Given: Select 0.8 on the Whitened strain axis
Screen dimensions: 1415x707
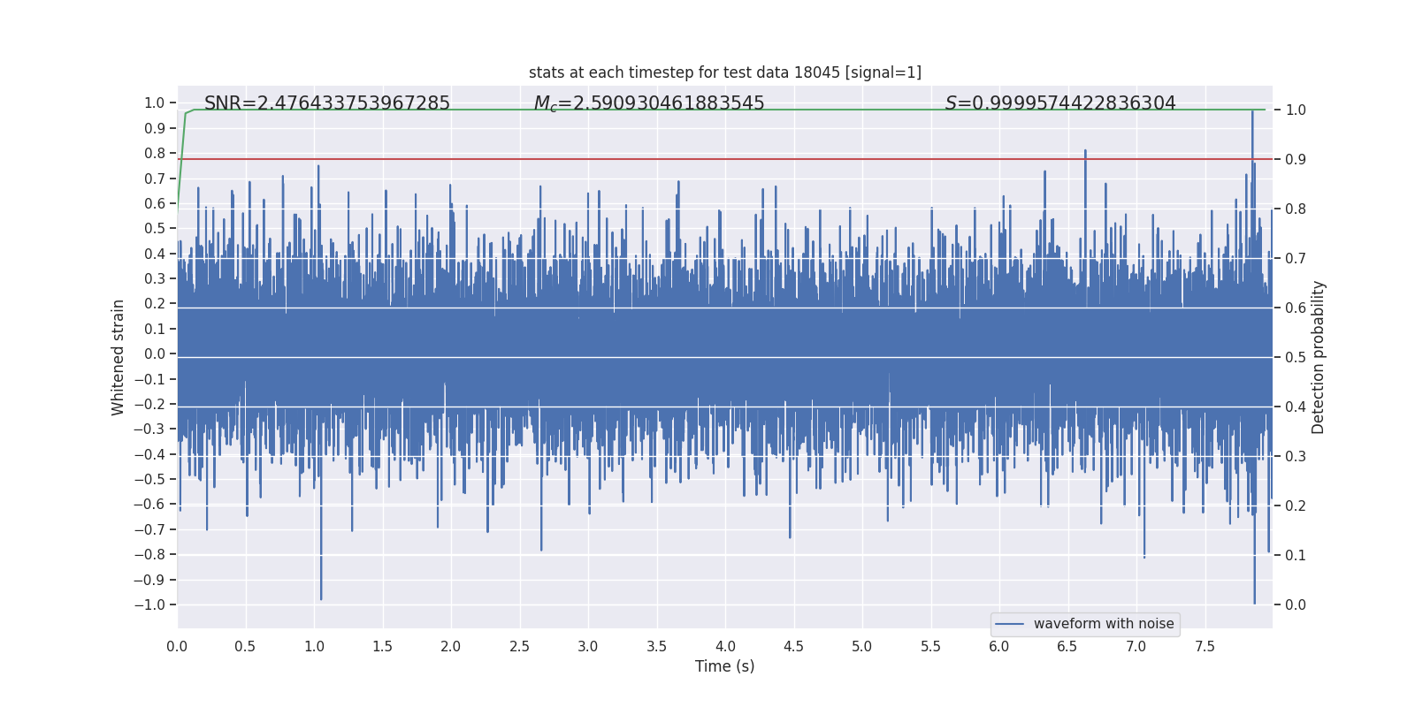Looking at the screenshot, I should tap(155, 154).
